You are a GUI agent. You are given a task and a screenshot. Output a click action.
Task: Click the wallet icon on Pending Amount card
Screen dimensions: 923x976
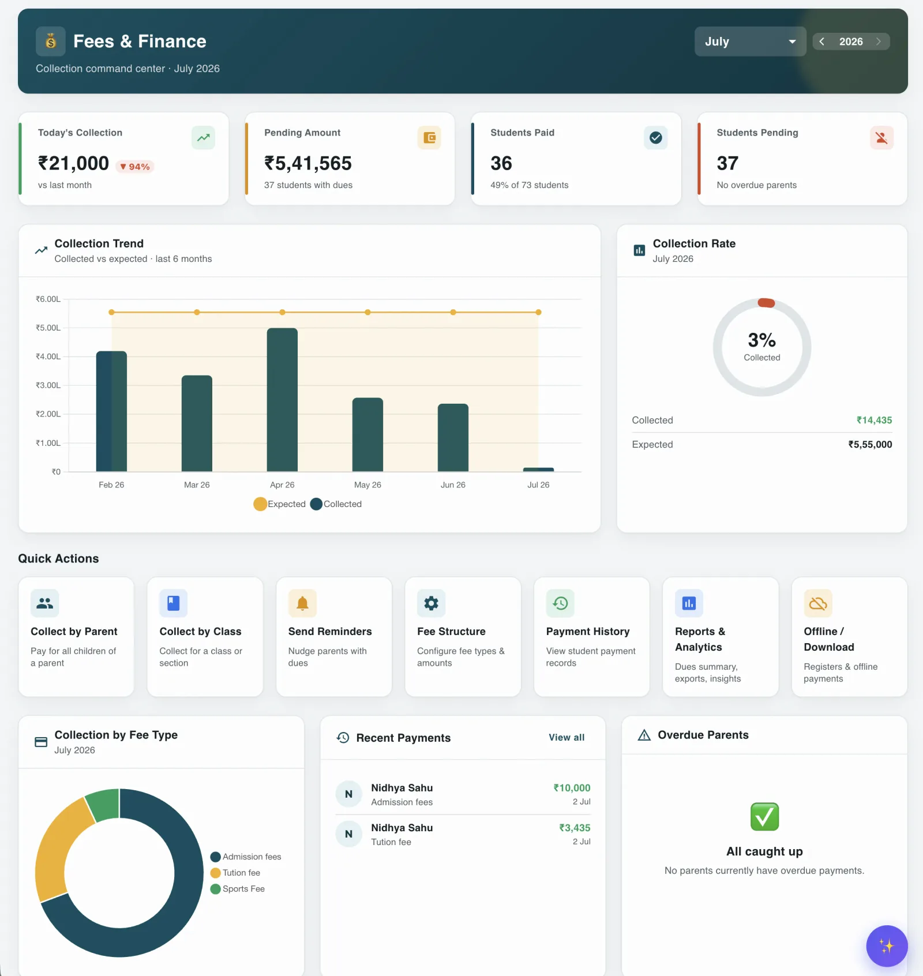tap(429, 138)
